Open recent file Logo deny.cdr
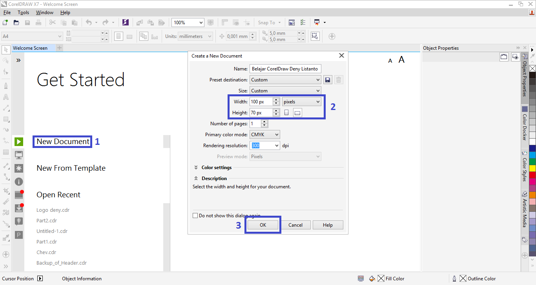The width and height of the screenshot is (536, 285). coord(53,210)
